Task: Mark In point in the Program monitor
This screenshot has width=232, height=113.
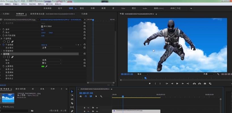Action: coord(155,84)
